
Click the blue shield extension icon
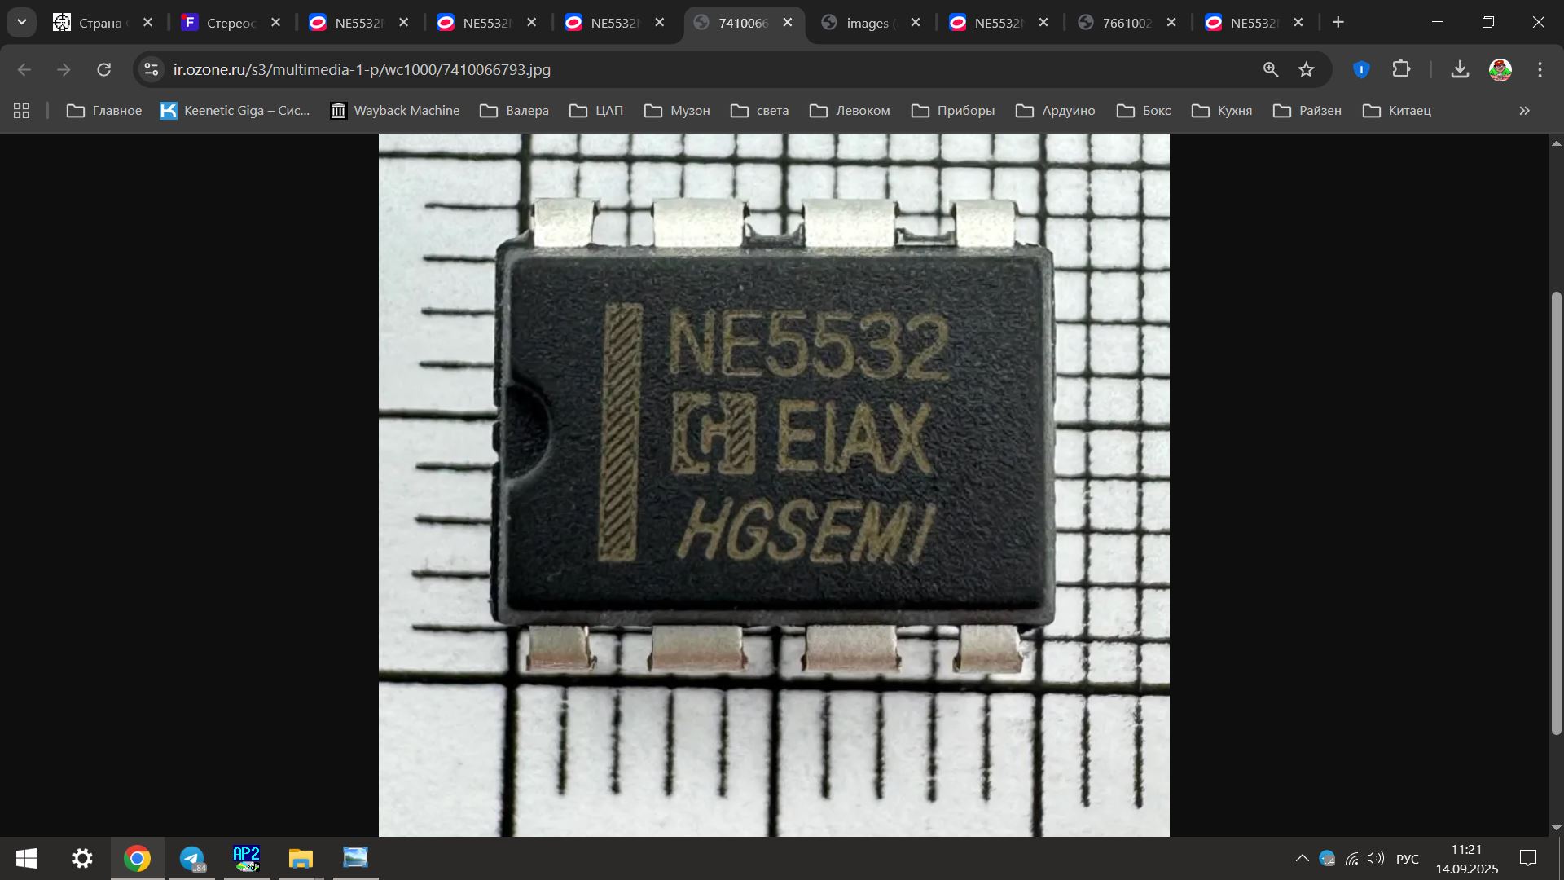1361,70
